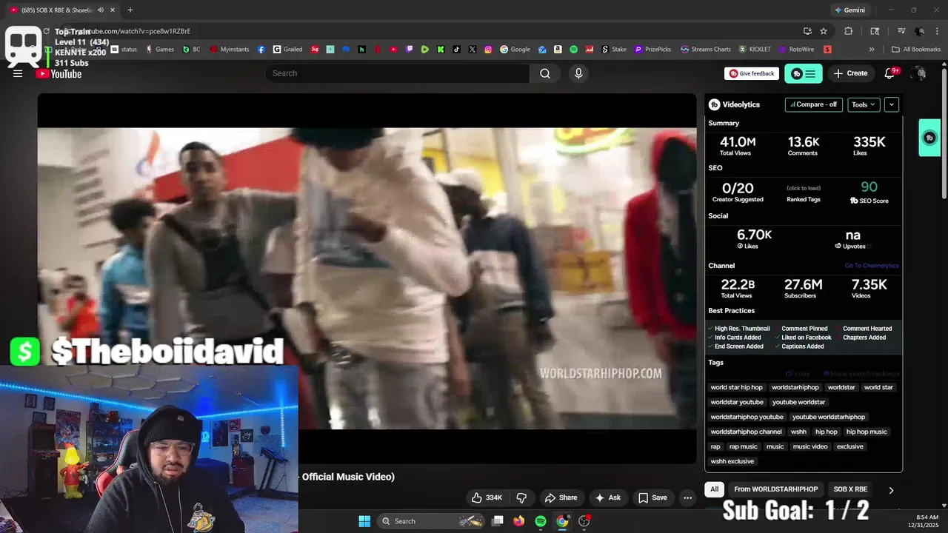Open the TikTok bookmark icon

[456, 50]
